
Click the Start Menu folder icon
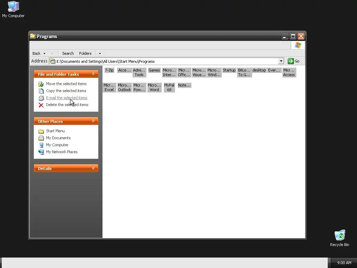(x=41, y=131)
